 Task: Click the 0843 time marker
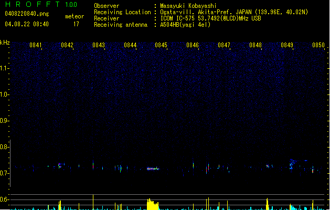click(x=99, y=45)
